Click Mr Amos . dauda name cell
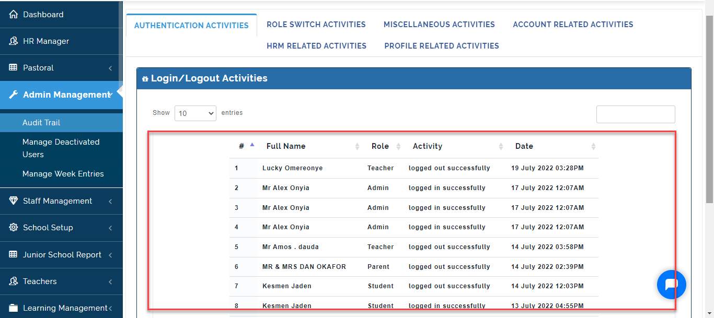Image resolution: width=714 pixels, height=318 pixels. (291, 247)
